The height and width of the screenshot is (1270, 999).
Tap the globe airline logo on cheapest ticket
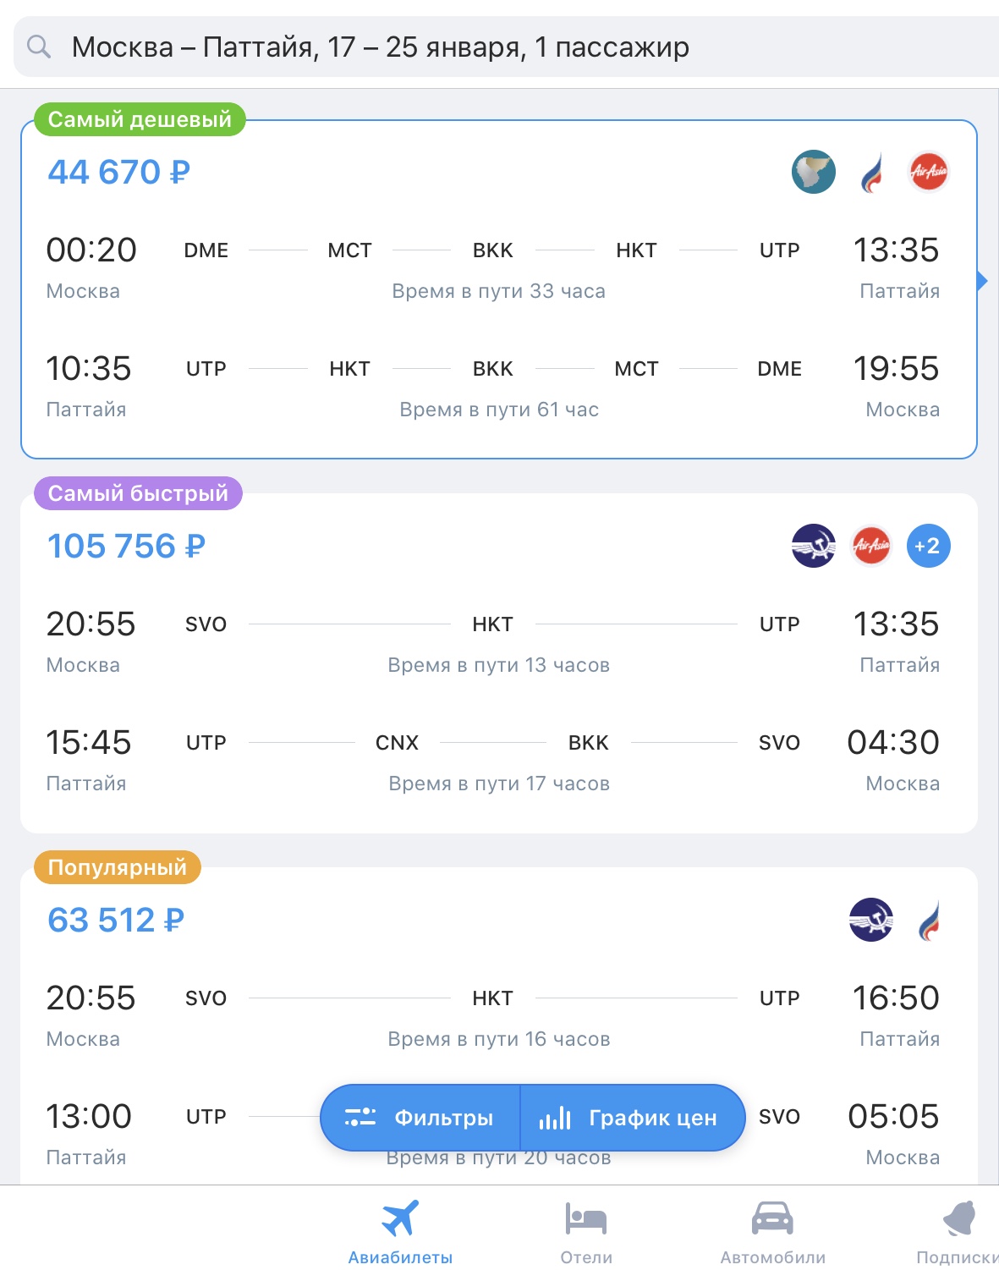[814, 172]
